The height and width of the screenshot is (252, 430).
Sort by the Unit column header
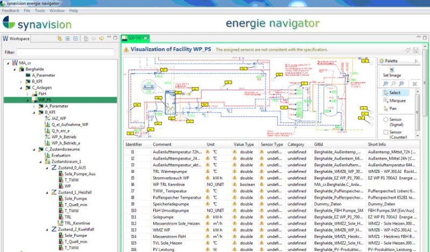pos(211,144)
